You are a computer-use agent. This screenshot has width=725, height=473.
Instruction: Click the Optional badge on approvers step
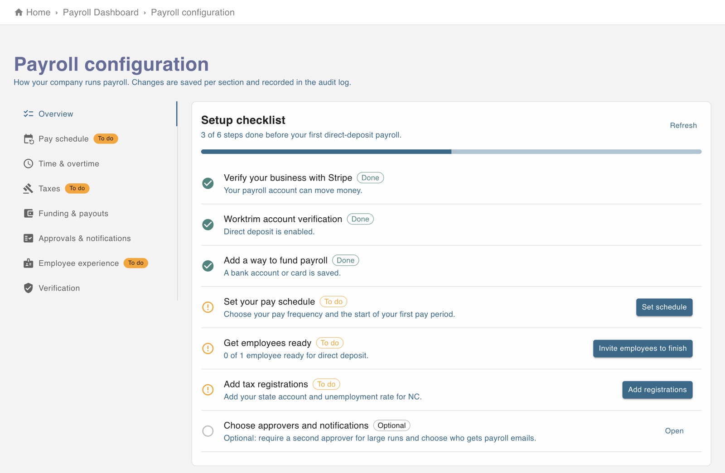pyautogui.click(x=391, y=425)
